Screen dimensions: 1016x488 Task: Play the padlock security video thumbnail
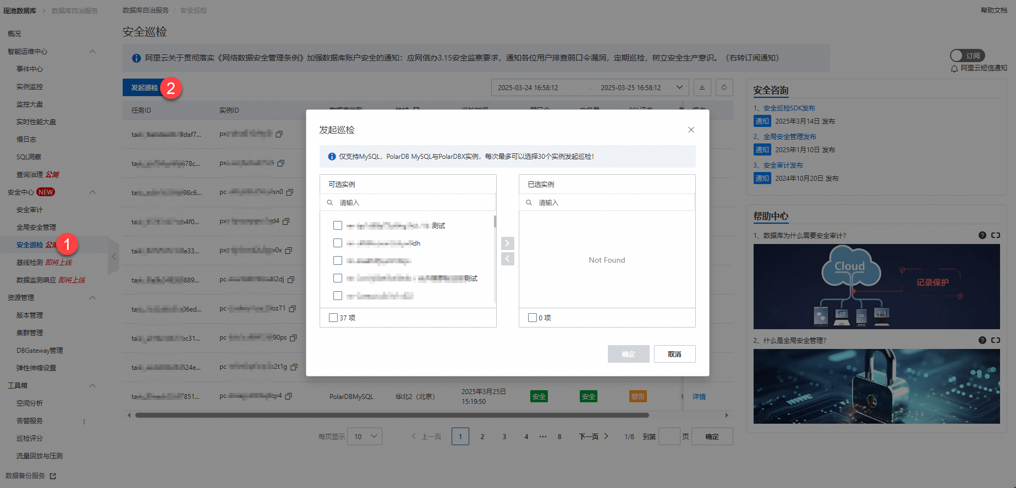[876, 386]
